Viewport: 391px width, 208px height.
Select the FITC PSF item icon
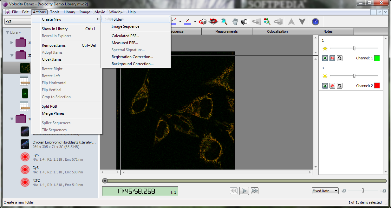pos(25,183)
